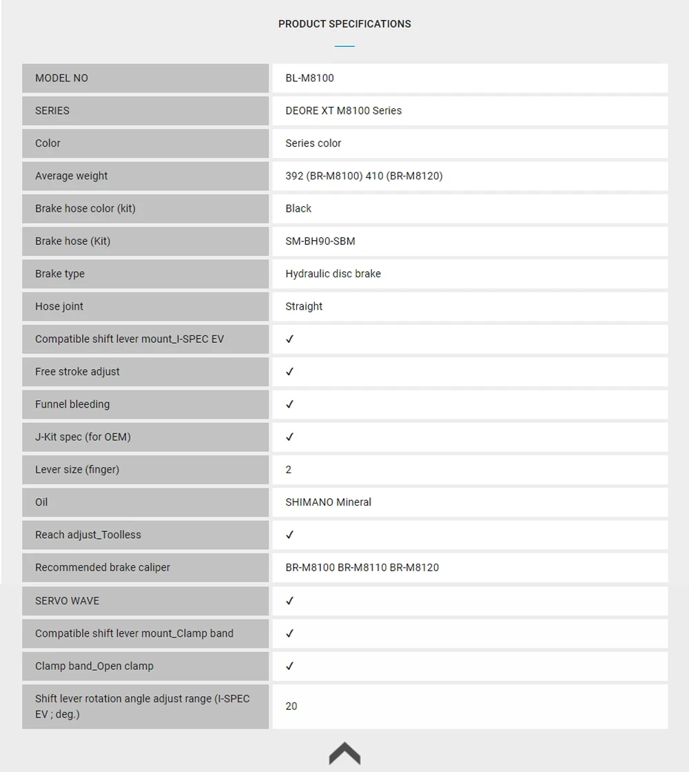Image resolution: width=689 pixels, height=772 pixels.
Task: Select the BL-M8100 model number value
Action: [x=309, y=78]
